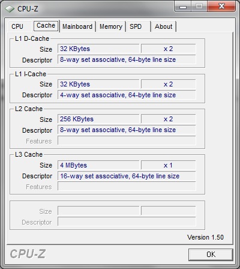Click L3 Cache x 1 count field
Screen dimensions: 240x269
(168, 165)
